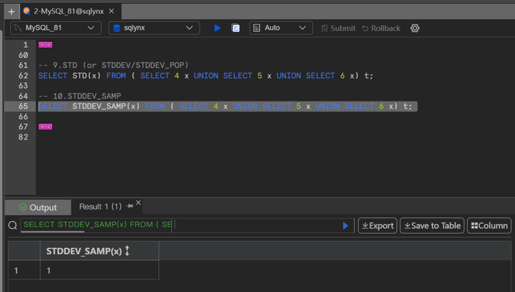Click the Column button
The height and width of the screenshot is (292, 515).
pos(489,226)
